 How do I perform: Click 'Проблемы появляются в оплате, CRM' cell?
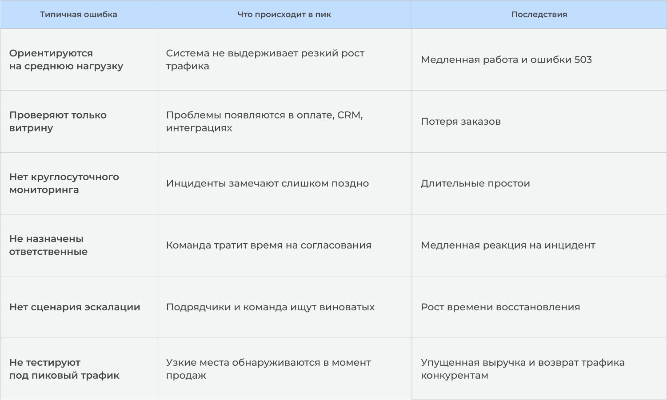click(x=284, y=122)
